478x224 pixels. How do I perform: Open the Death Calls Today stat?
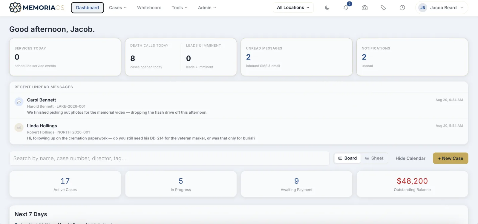(153, 57)
